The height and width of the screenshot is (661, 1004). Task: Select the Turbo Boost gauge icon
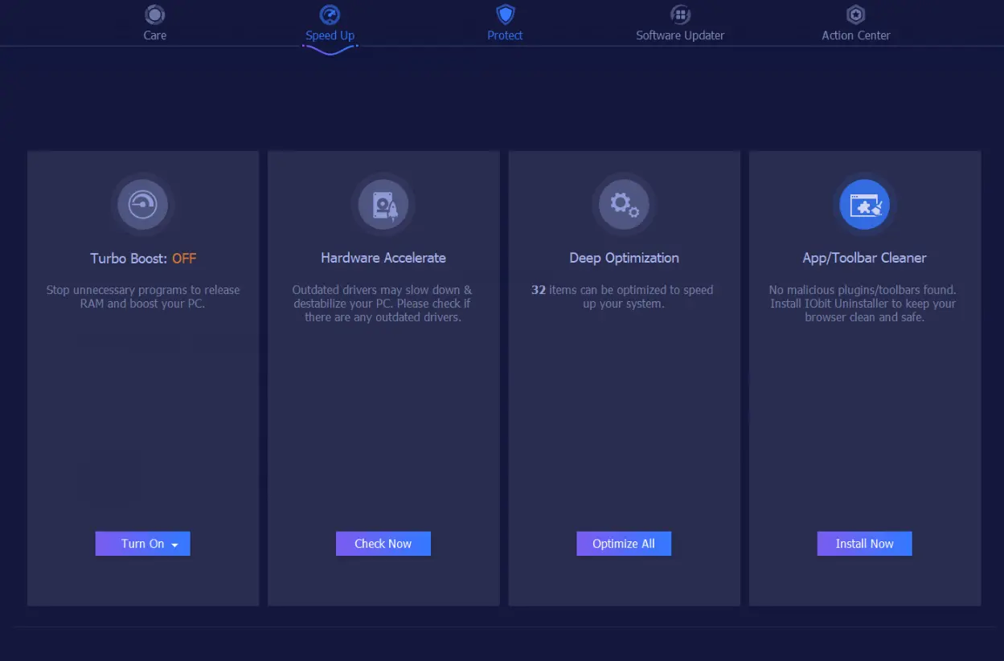(143, 204)
